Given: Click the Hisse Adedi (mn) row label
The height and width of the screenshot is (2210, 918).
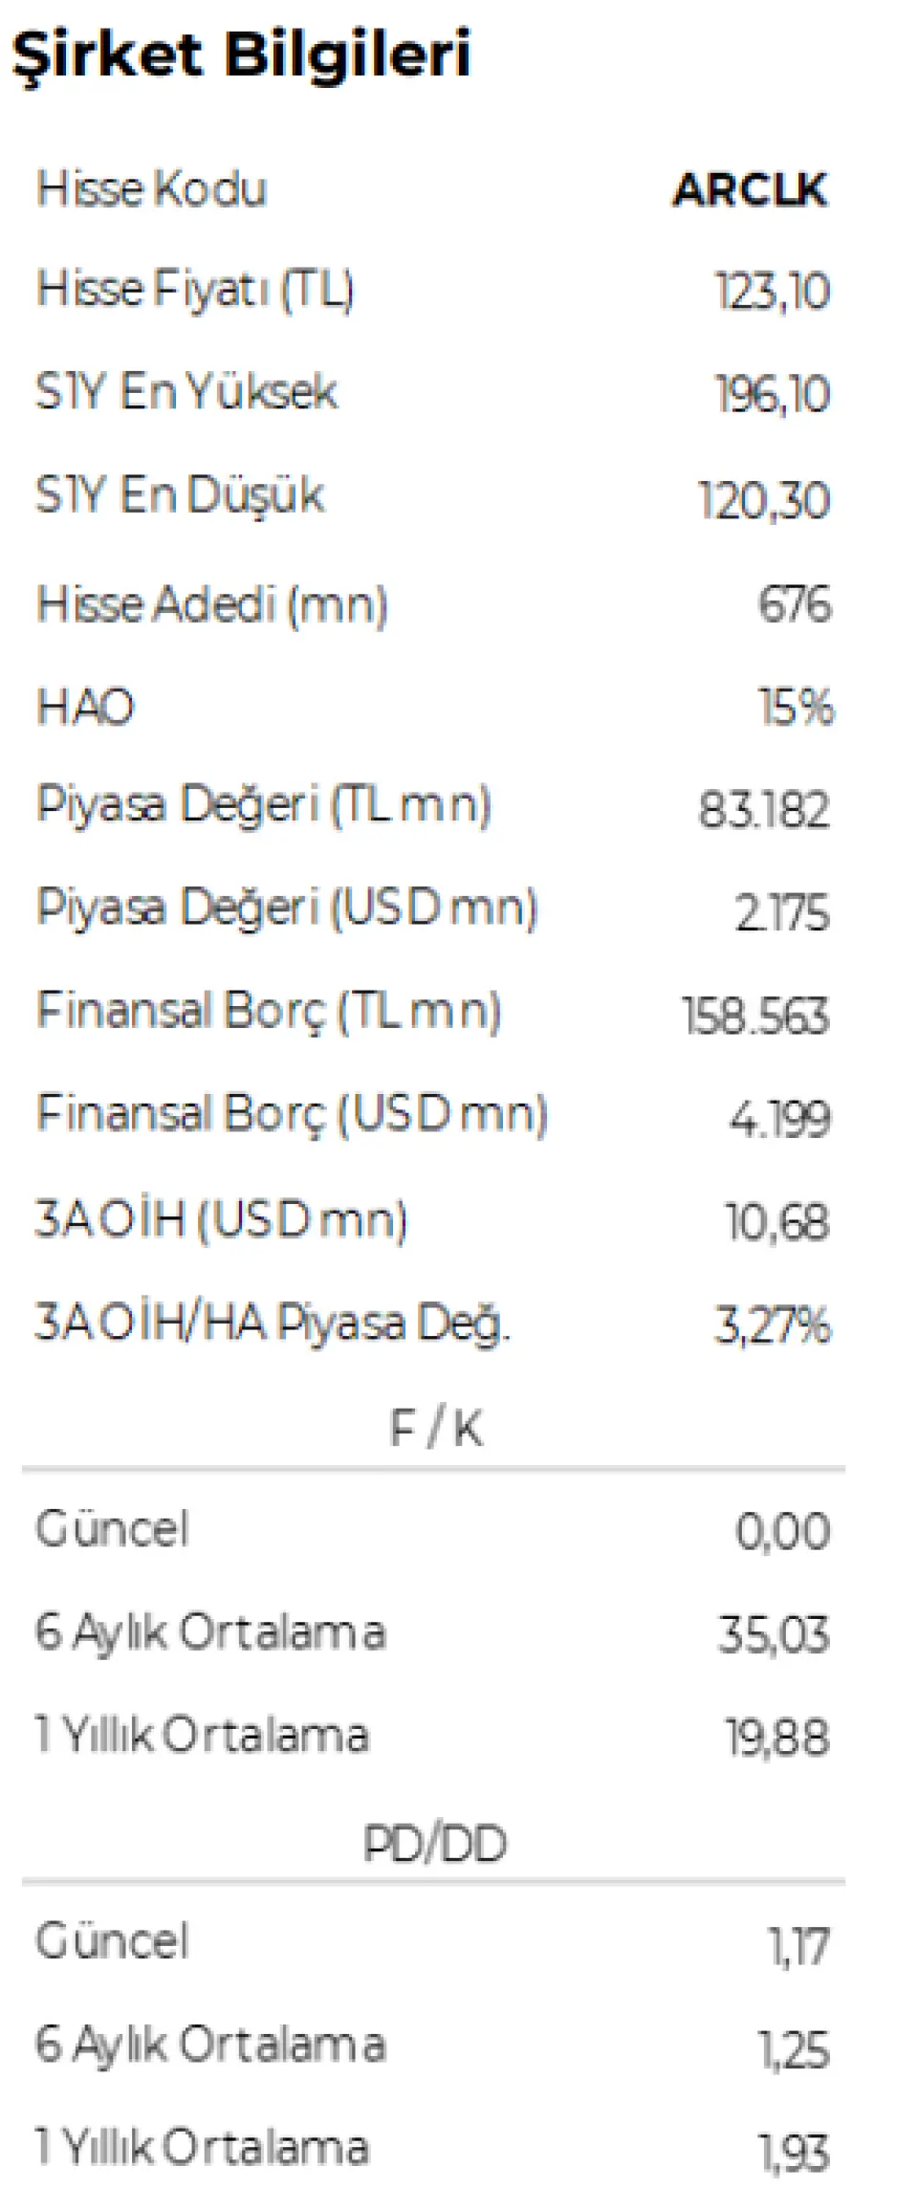Looking at the screenshot, I should [211, 604].
